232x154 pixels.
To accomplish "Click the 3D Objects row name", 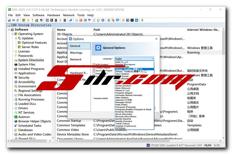I will click(x=64, y=34).
